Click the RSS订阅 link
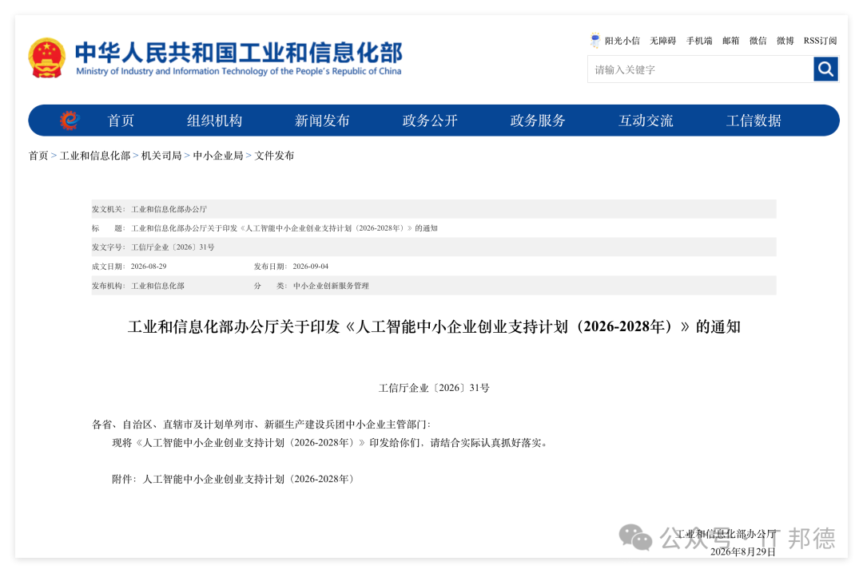Image resolution: width=863 pixels, height=573 pixels. click(820, 41)
